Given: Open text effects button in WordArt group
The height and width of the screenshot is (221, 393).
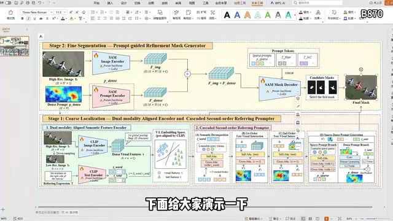Looking at the screenshot, I should click(x=318, y=15).
